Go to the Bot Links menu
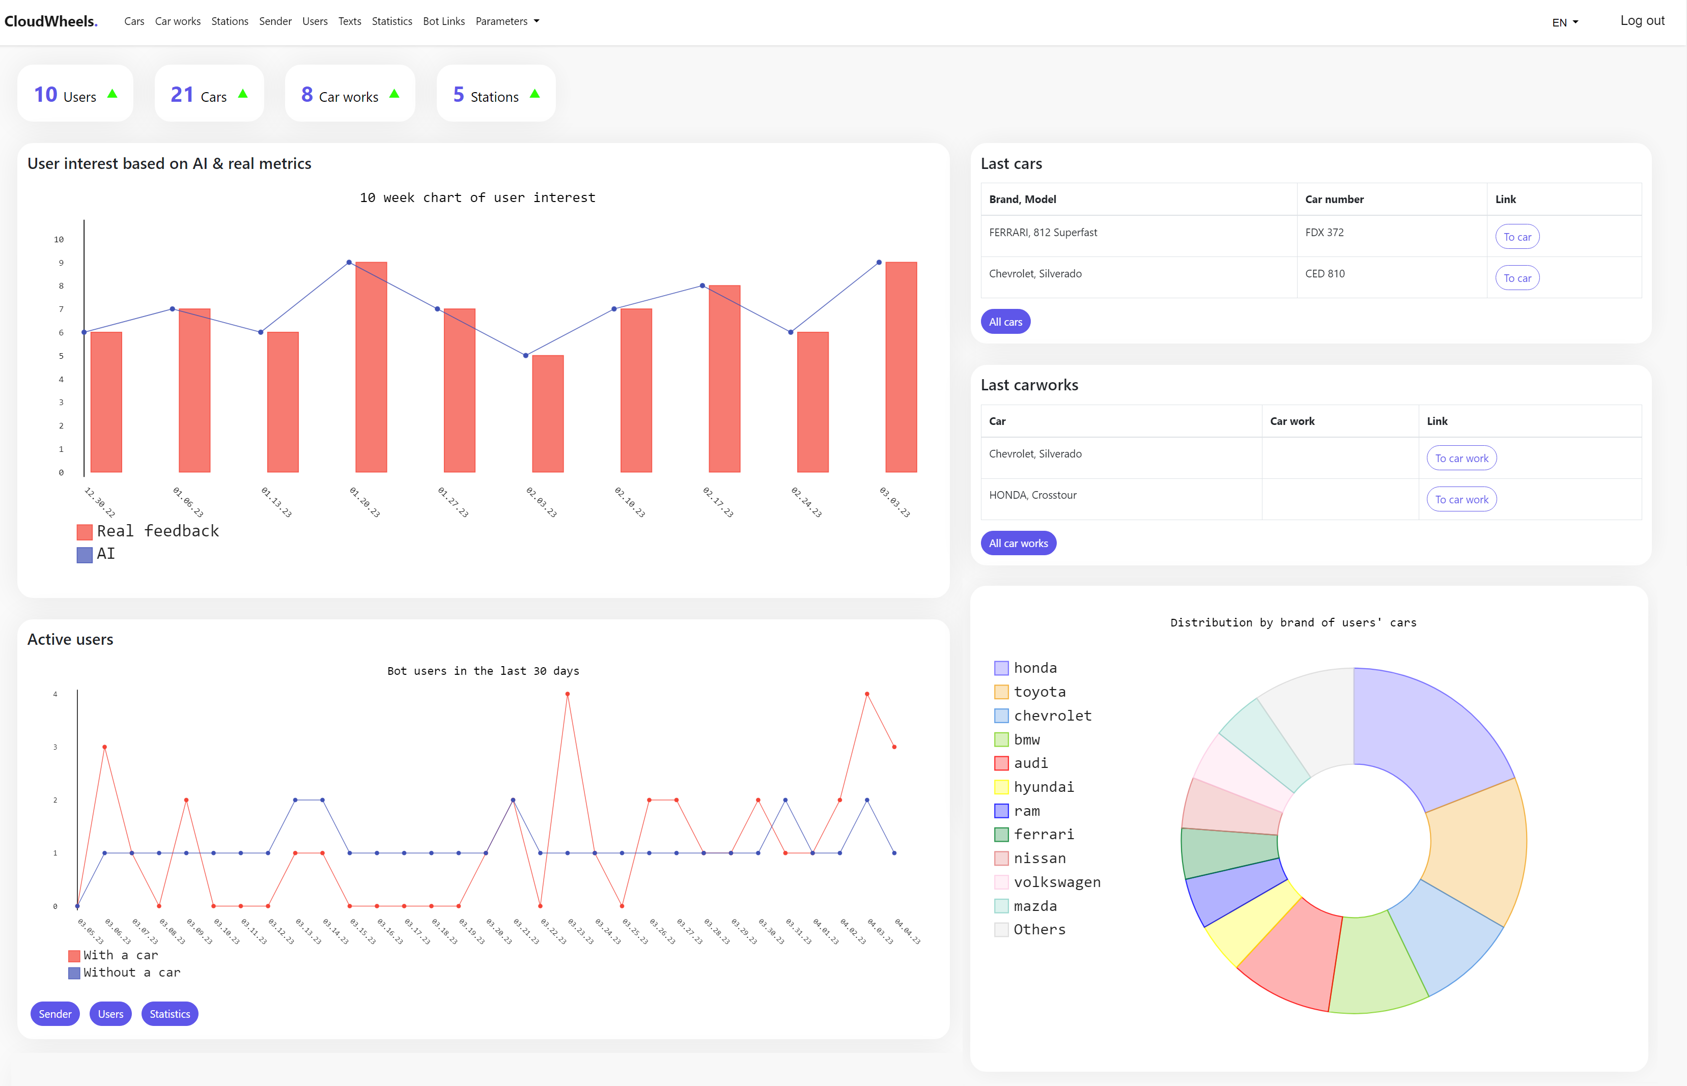 coord(443,21)
